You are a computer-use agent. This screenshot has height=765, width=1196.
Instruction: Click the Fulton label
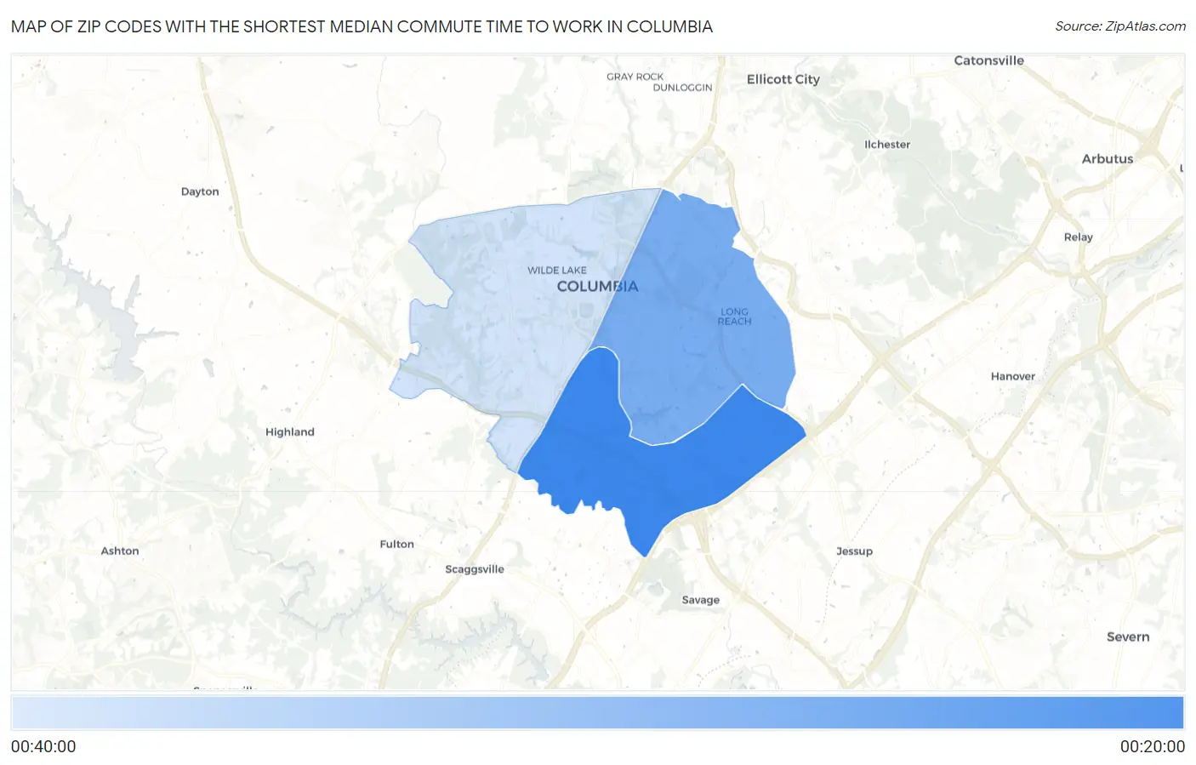(x=396, y=545)
